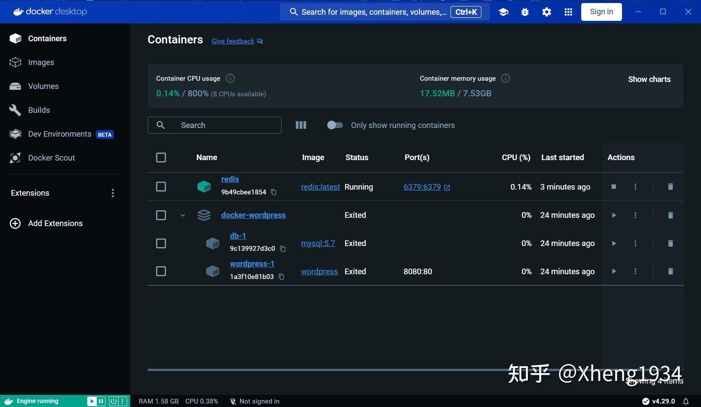
Task: Pause the Docker engine from the status bar
Action: point(101,401)
